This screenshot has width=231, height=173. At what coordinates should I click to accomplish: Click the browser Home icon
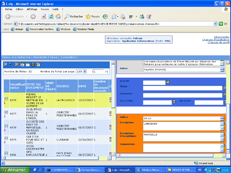[58, 16]
